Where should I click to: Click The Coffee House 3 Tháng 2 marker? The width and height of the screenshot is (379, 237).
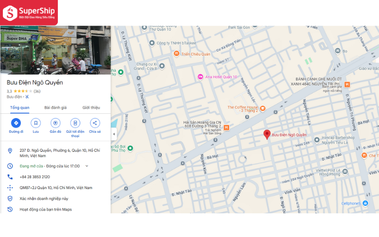pyautogui.click(x=262, y=109)
